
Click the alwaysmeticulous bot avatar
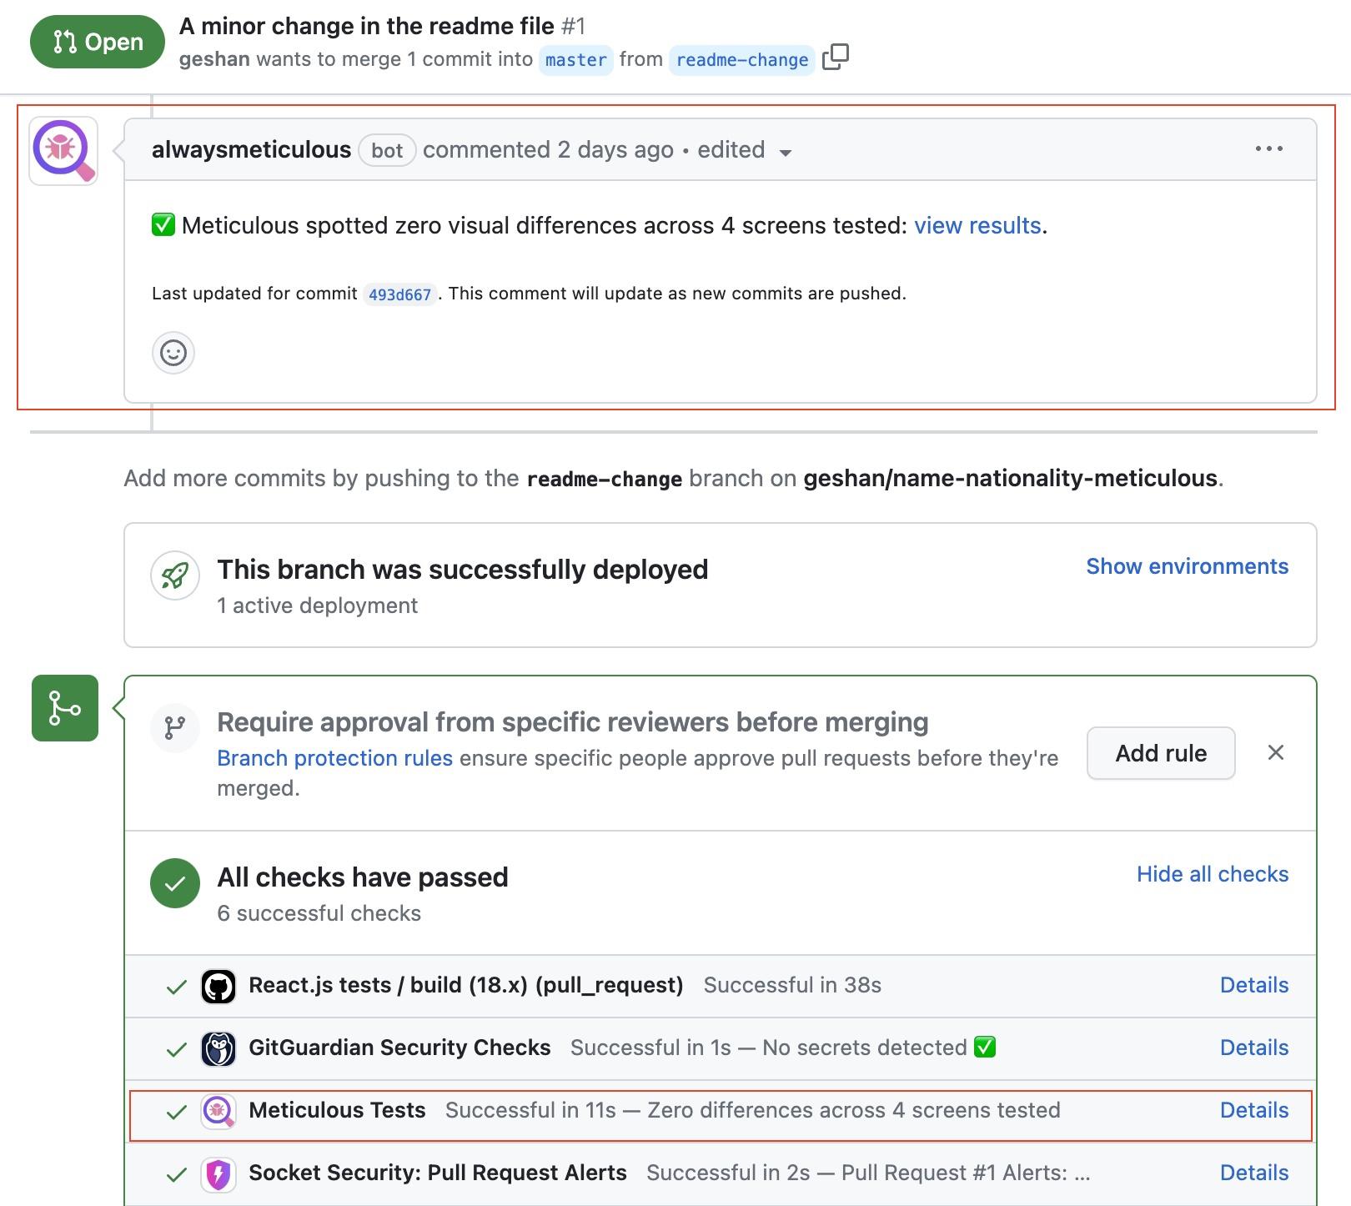click(63, 150)
